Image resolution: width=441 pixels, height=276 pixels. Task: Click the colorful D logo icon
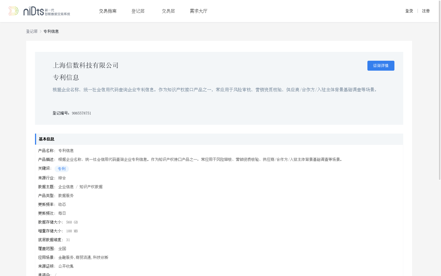pos(13,11)
